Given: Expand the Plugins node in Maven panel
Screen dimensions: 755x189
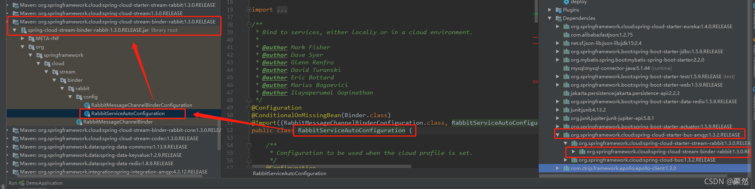Looking at the screenshot, I should pos(550,10).
